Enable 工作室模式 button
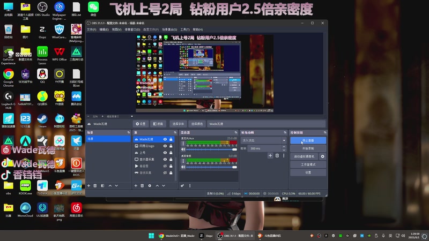429x241 pixels. tap(308, 164)
